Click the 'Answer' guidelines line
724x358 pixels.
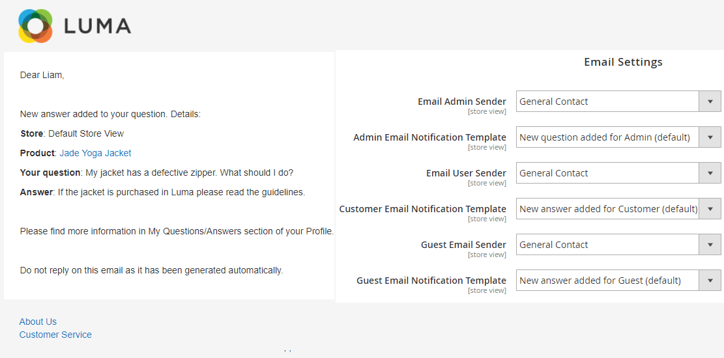[x=162, y=192]
